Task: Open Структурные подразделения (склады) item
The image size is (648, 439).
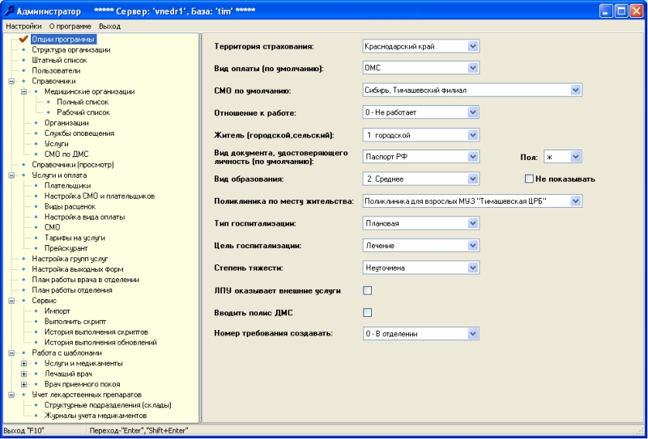Action: point(109,405)
